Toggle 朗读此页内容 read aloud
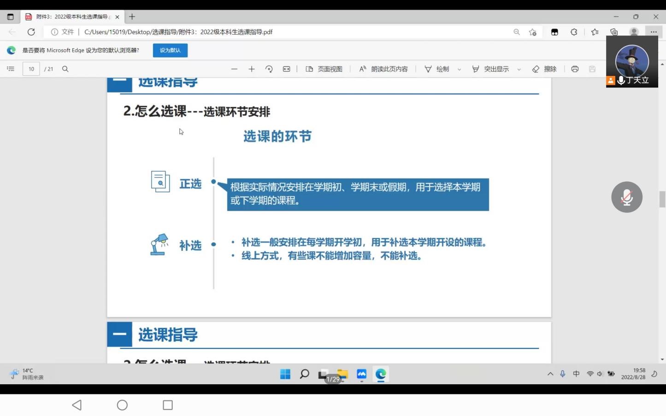666x416 pixels. [383, 69]
